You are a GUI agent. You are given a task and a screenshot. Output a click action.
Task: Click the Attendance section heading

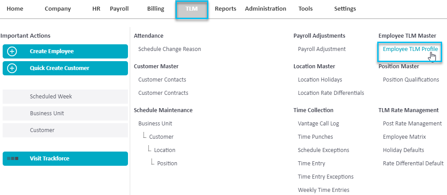[x=148, y=36]
